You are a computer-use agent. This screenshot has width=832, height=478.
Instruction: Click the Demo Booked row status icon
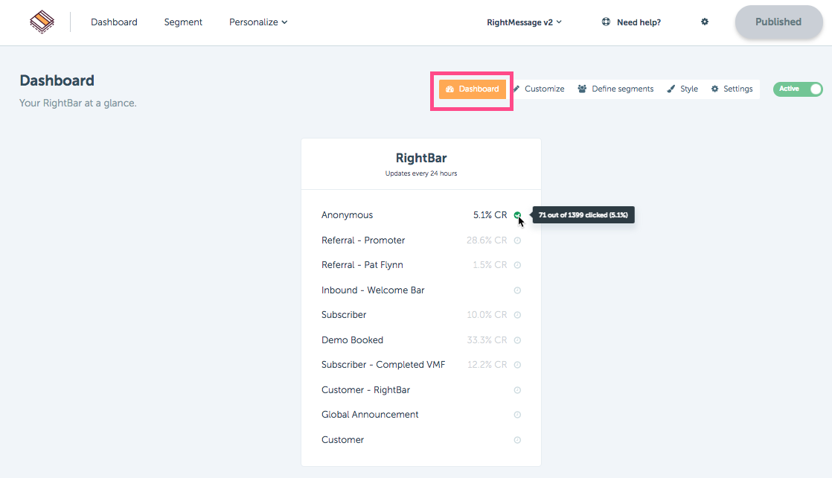pyautogui.click(x=517, y=340)
